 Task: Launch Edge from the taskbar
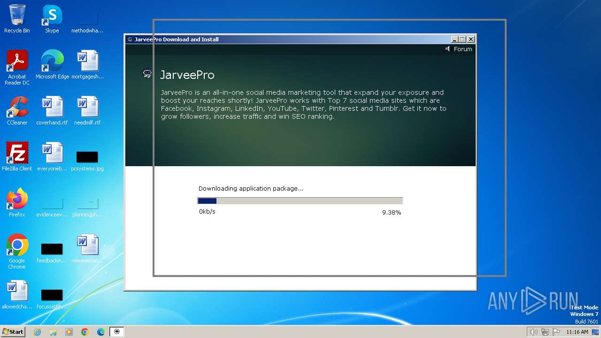(x=101, y=332)
